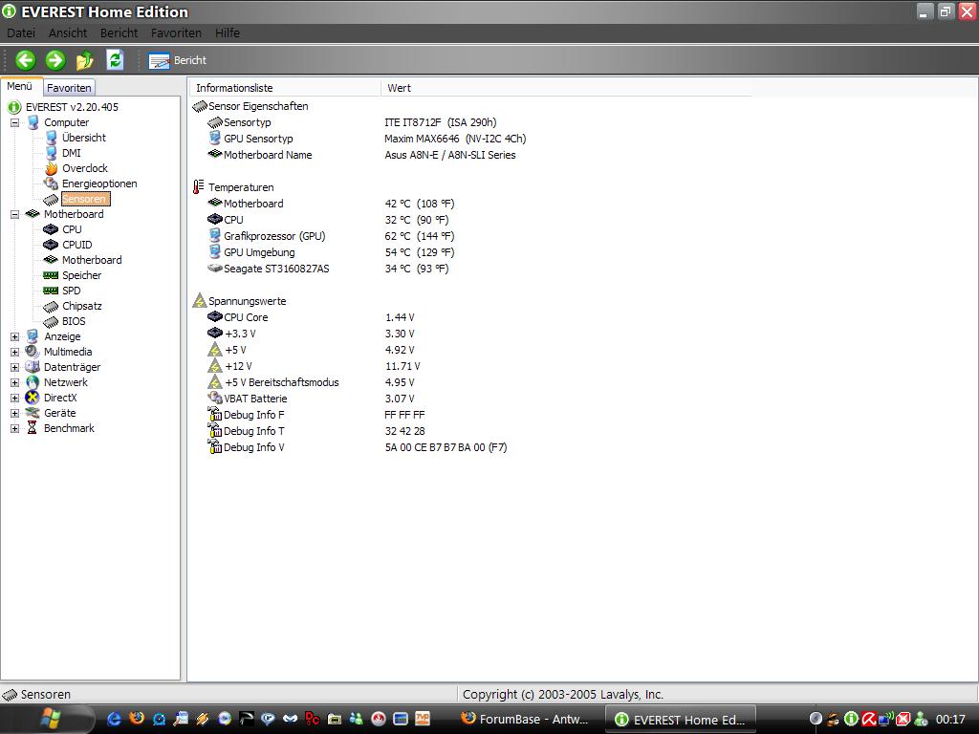Expand the Benchmark tree node
979x734 pixels.
[x=15, y=429]
